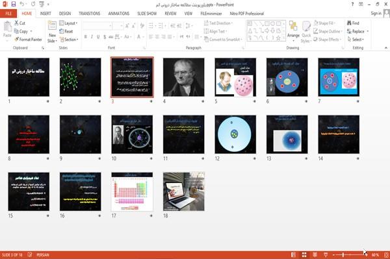The height and width of the screenshot is (259, 390).
Task: Click fit slide to window icon
Action: pyautogui.click(x=386, y=255)
